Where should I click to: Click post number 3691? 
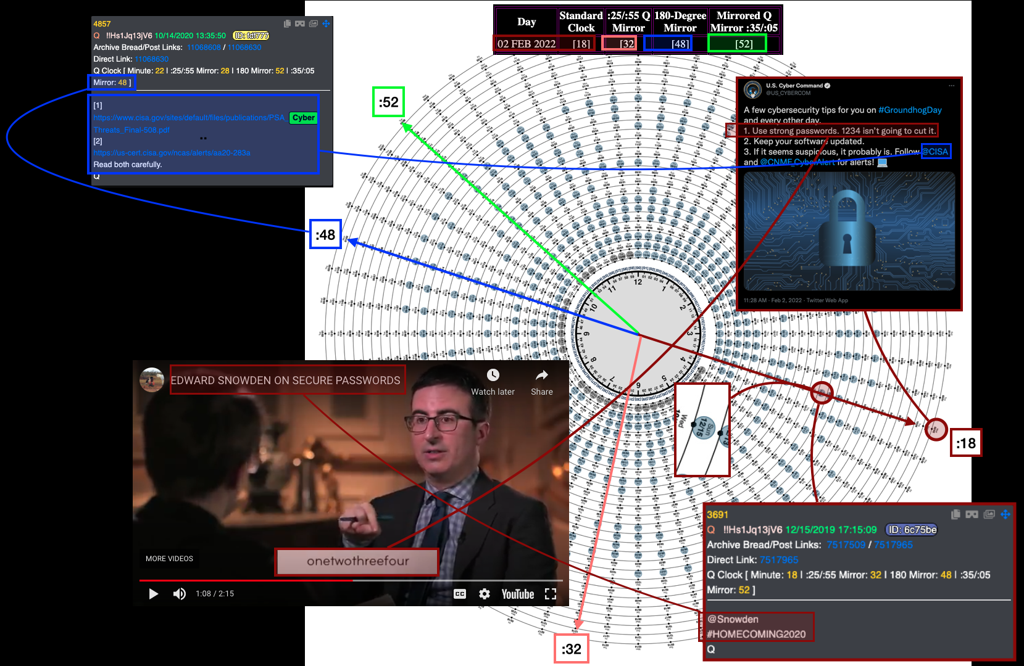[718, 515]
